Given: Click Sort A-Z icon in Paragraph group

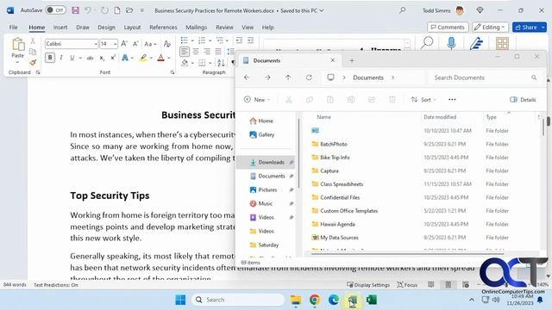Looking at the screenshot, I should pos(221,63).
